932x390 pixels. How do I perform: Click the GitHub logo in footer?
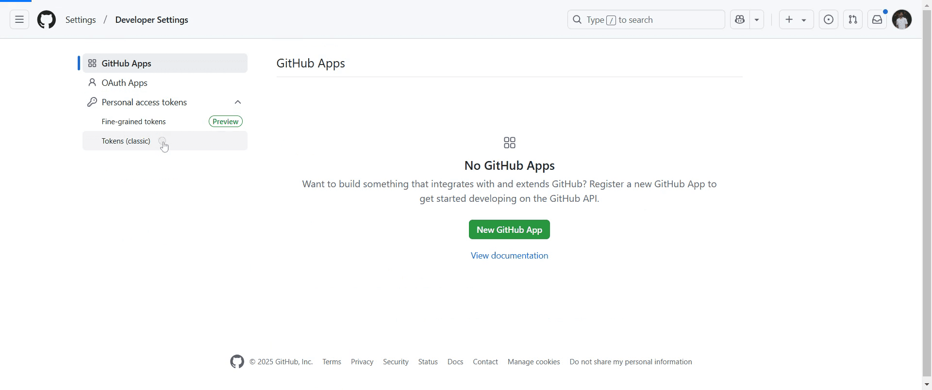[x=237, y=362]
